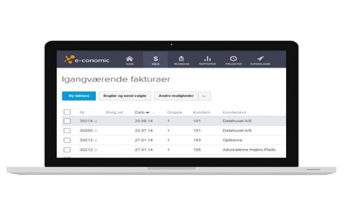Click customer number 103
This screenshot has height=212, width=344.
click(197, 140)
